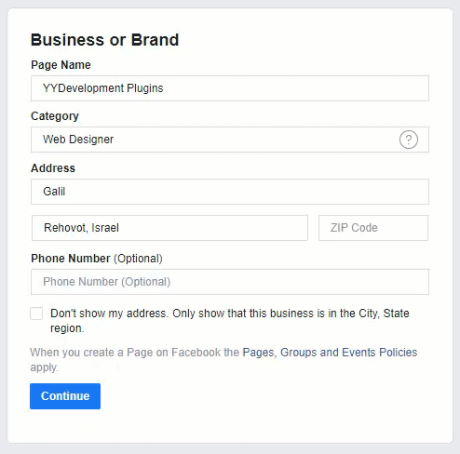Click the Address field containing Galil
The height and width of the screenshot is (454, 460).
coord(230,192)
